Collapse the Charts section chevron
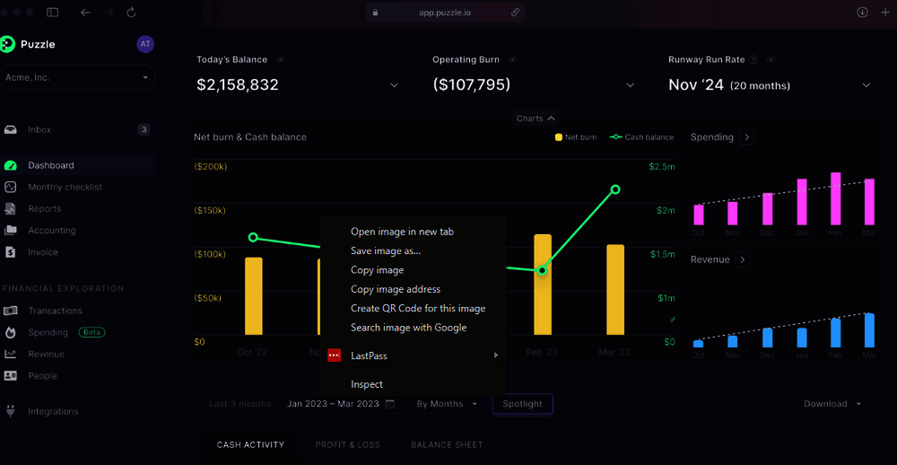 551,118
